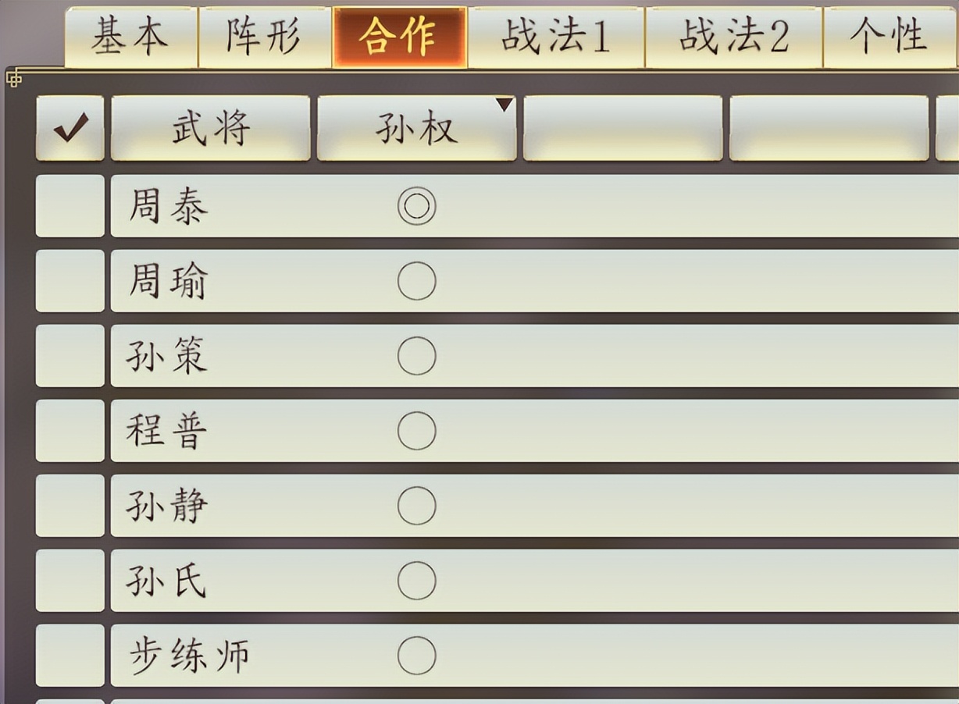Click the checkmark select-all header icon
This screenshot has width=959, height=704.
click(70, 129)
